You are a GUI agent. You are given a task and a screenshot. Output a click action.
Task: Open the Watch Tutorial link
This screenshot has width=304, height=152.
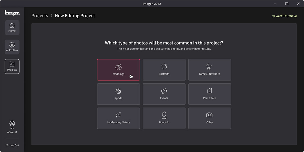coord(284,16)
